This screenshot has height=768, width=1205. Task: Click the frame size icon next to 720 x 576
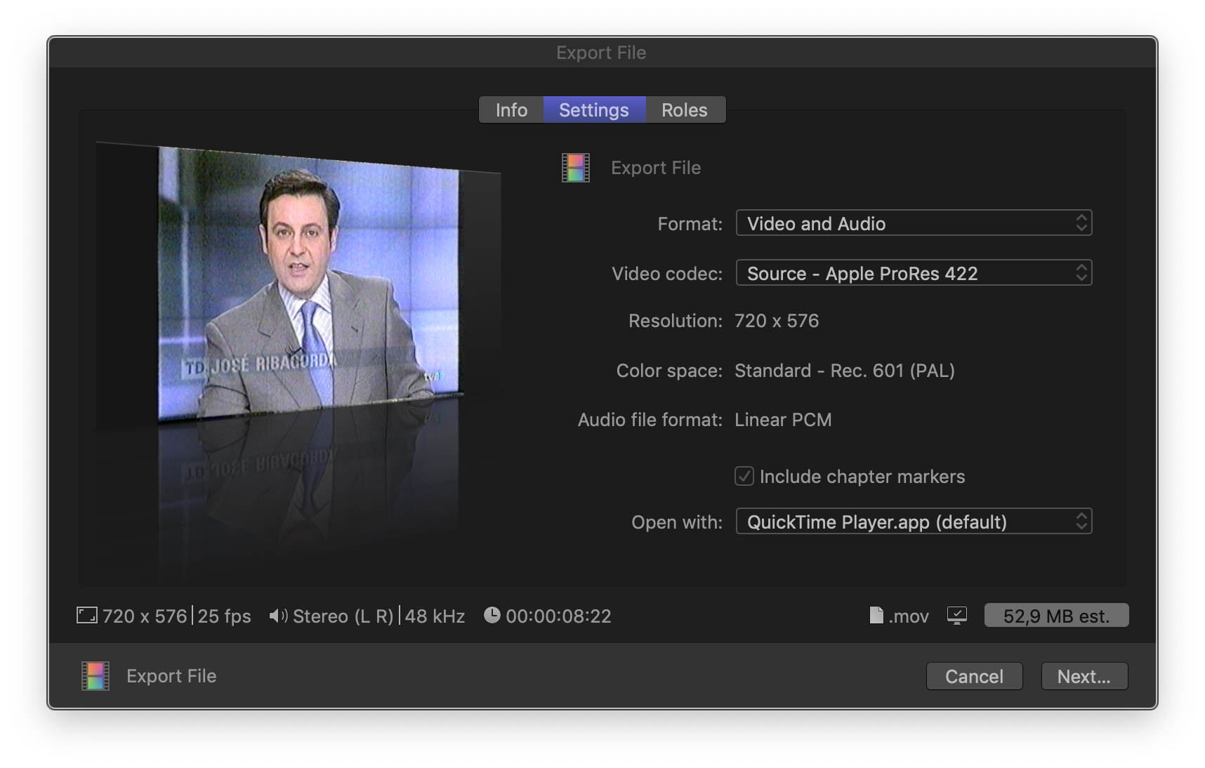point(87,616)
